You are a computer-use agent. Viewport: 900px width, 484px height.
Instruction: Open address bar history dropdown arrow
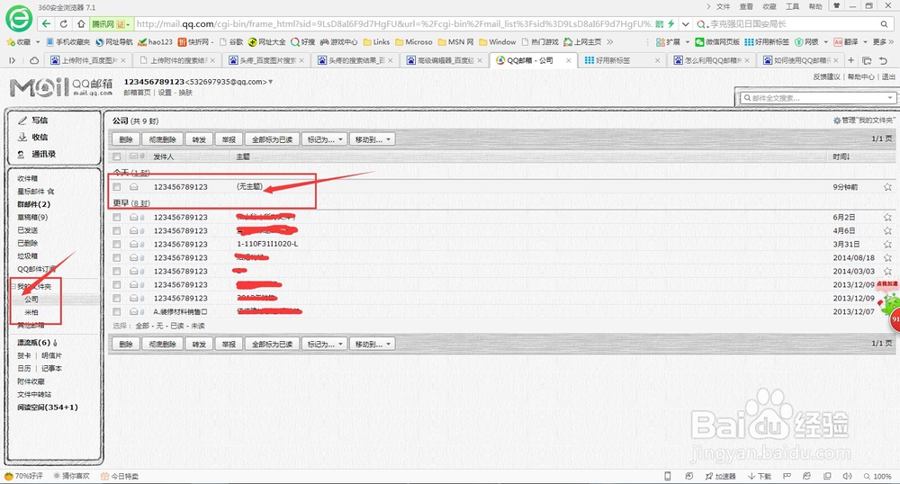(x=685, y=24)
